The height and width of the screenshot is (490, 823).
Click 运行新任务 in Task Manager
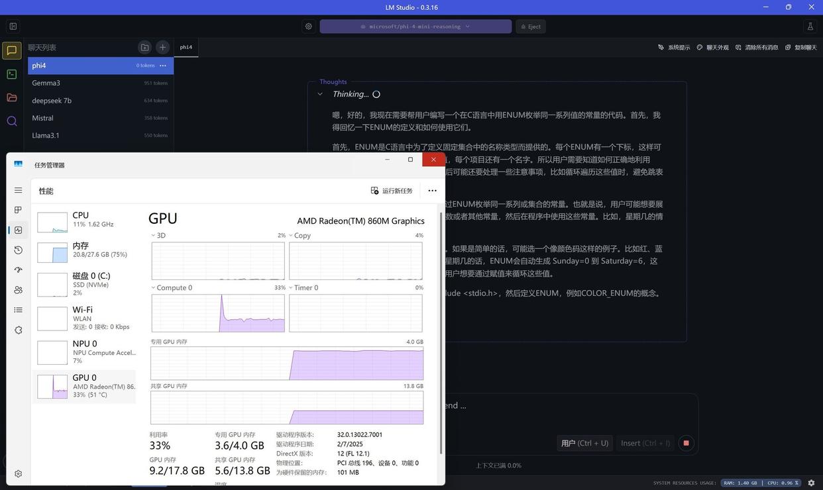coord(392,191)
